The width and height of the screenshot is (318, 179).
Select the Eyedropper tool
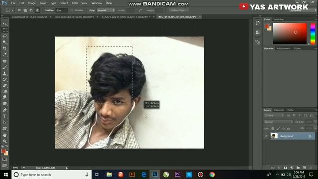[5, 54]
